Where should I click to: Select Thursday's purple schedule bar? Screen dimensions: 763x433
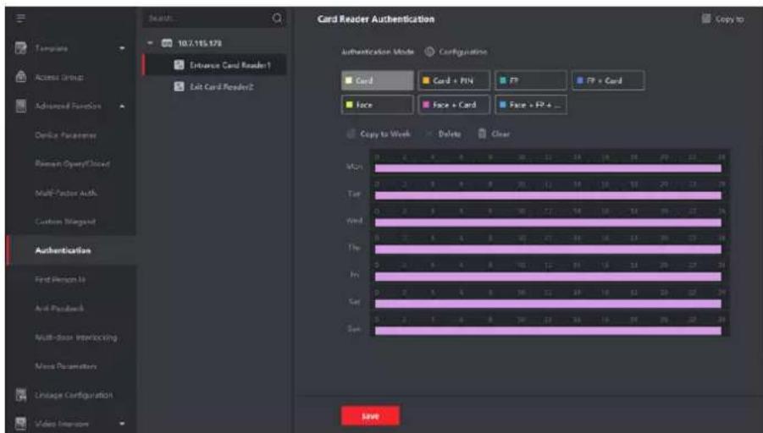coord(548,249)
